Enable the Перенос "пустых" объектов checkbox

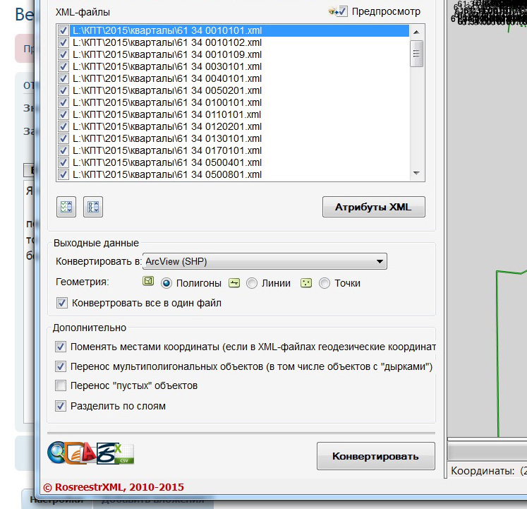click(61, 385)
